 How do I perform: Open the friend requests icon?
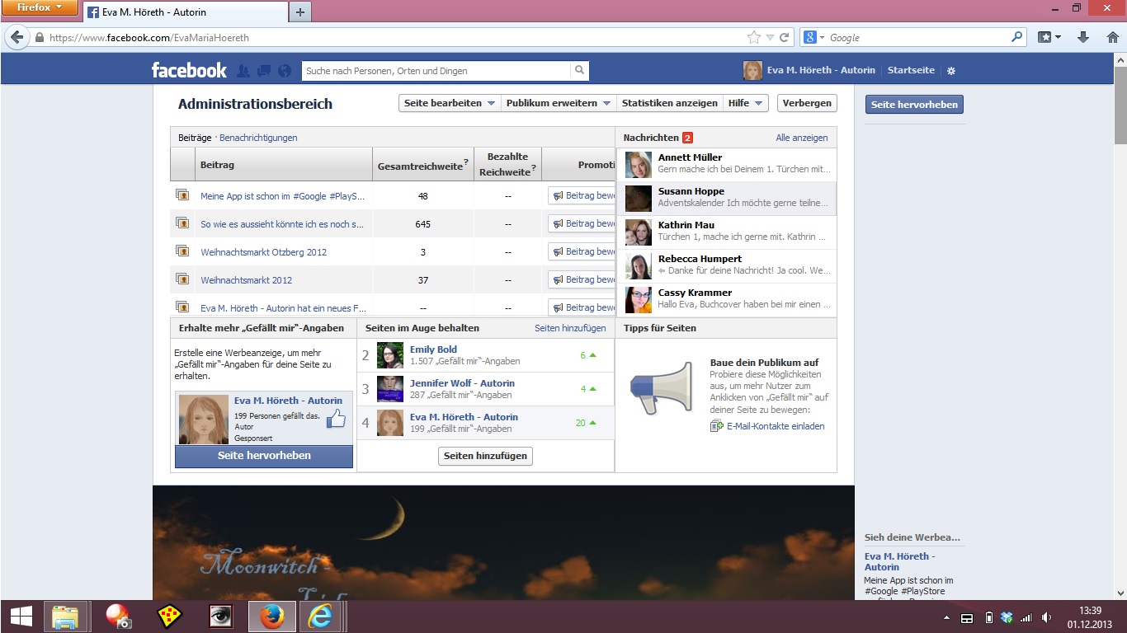click(243, 71)
